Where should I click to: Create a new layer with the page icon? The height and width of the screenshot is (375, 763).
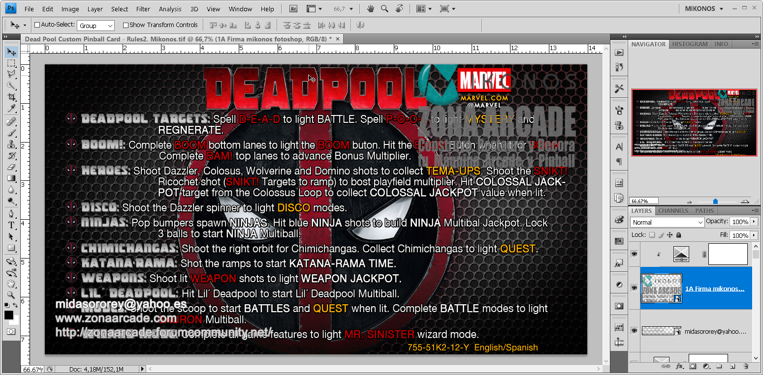click(x=732, y=366)
